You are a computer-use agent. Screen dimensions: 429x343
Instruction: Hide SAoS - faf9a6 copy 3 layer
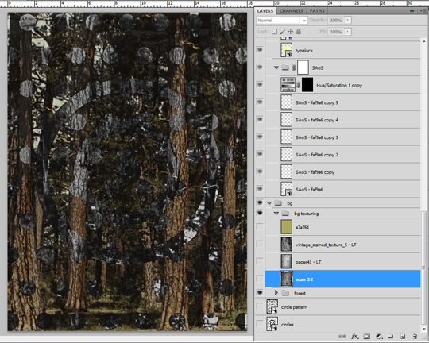pos(260,137)
